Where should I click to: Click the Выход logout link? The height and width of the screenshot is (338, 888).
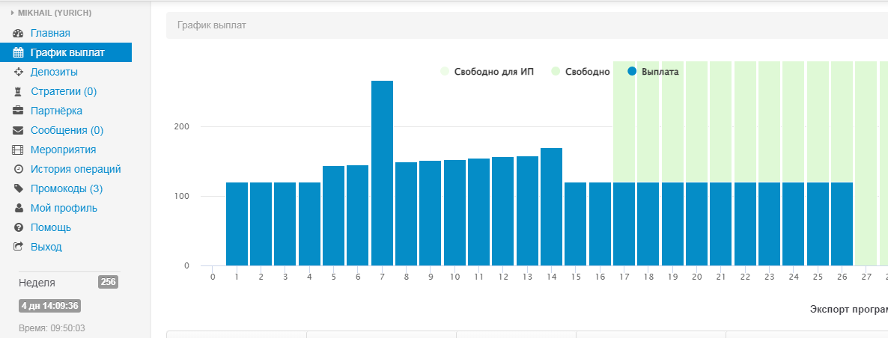46,247
